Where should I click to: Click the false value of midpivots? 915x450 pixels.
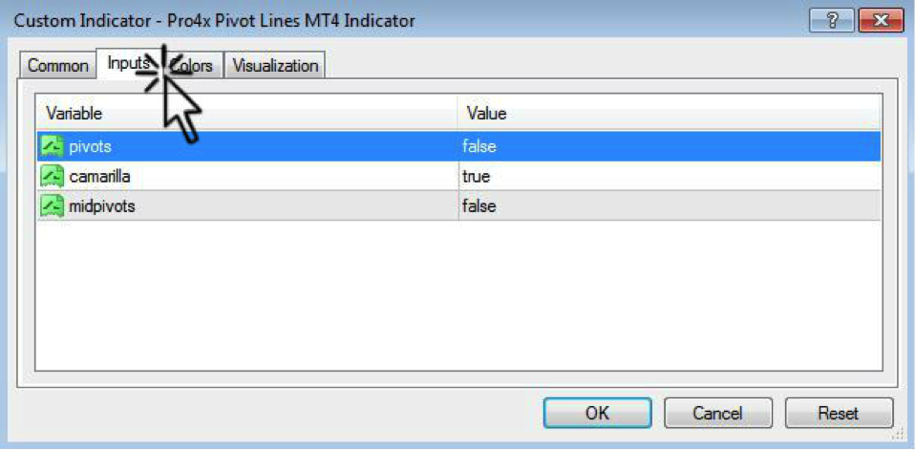click(479, 205)
